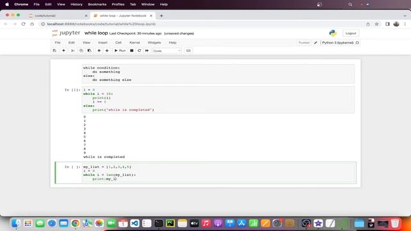The image size is (411, 231).
Task: Interrupt the kernel with the stop icon
Action: click(132, 51)
